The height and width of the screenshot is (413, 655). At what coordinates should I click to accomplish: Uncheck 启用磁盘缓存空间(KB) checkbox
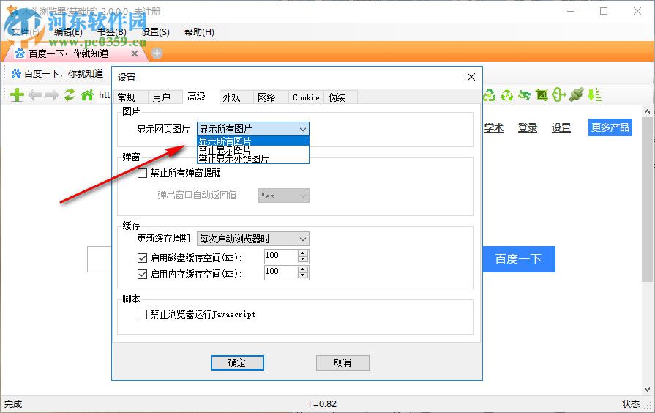[x=143, y=258]
